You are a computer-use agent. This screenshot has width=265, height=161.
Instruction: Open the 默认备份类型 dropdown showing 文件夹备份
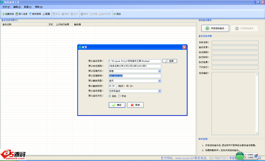click(159, 91)
